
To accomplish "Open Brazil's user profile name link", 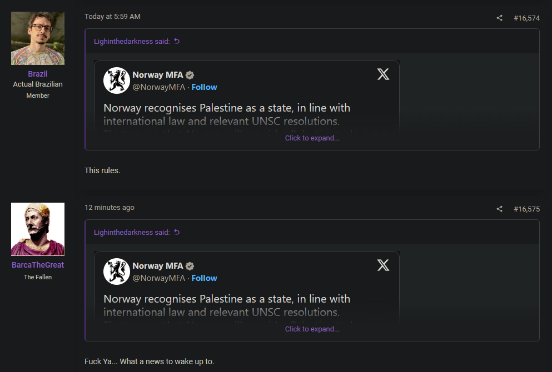I will click(38, 74).
